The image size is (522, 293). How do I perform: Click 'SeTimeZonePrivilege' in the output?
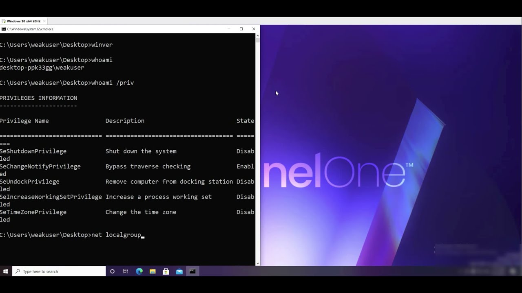tap(33, 212)
